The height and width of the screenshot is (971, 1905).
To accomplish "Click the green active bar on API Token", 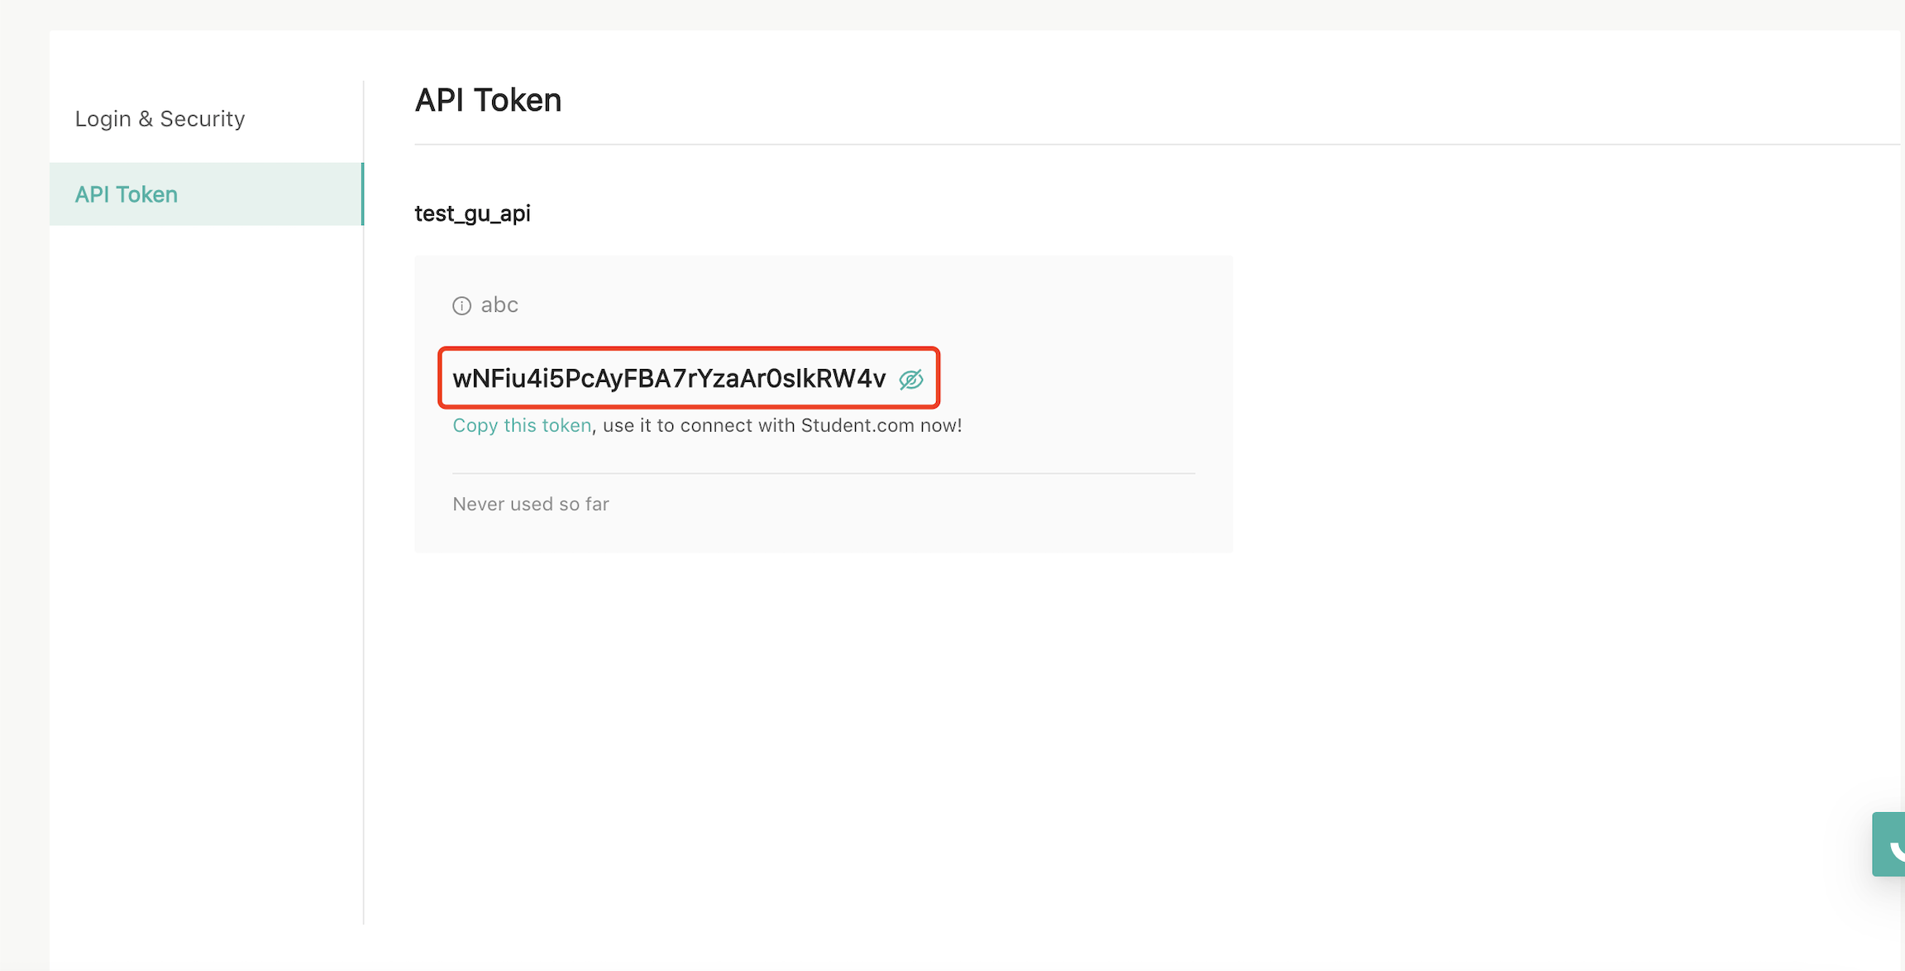I will (362, 194).
